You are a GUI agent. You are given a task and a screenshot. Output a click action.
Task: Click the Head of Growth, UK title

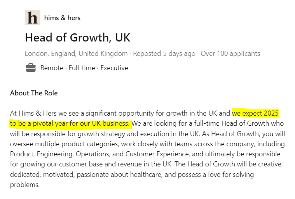click(77, 38)
